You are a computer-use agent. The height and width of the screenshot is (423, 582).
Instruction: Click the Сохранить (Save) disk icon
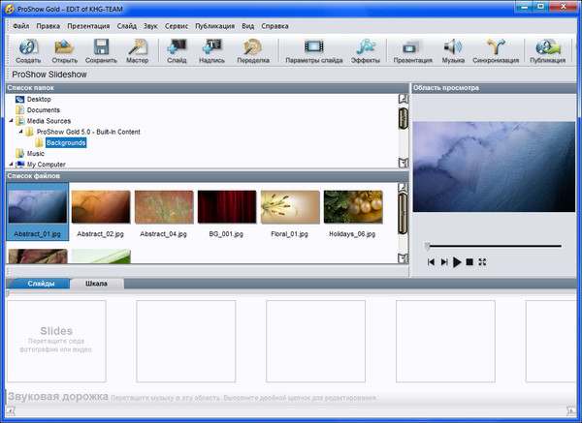coord(101,46)
